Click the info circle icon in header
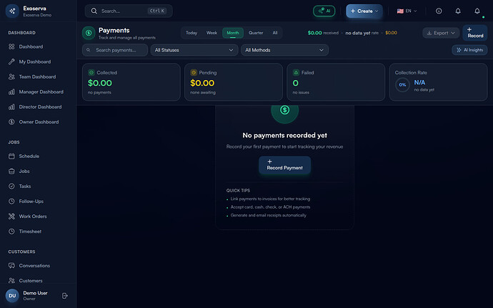 [x=439, y=11]
